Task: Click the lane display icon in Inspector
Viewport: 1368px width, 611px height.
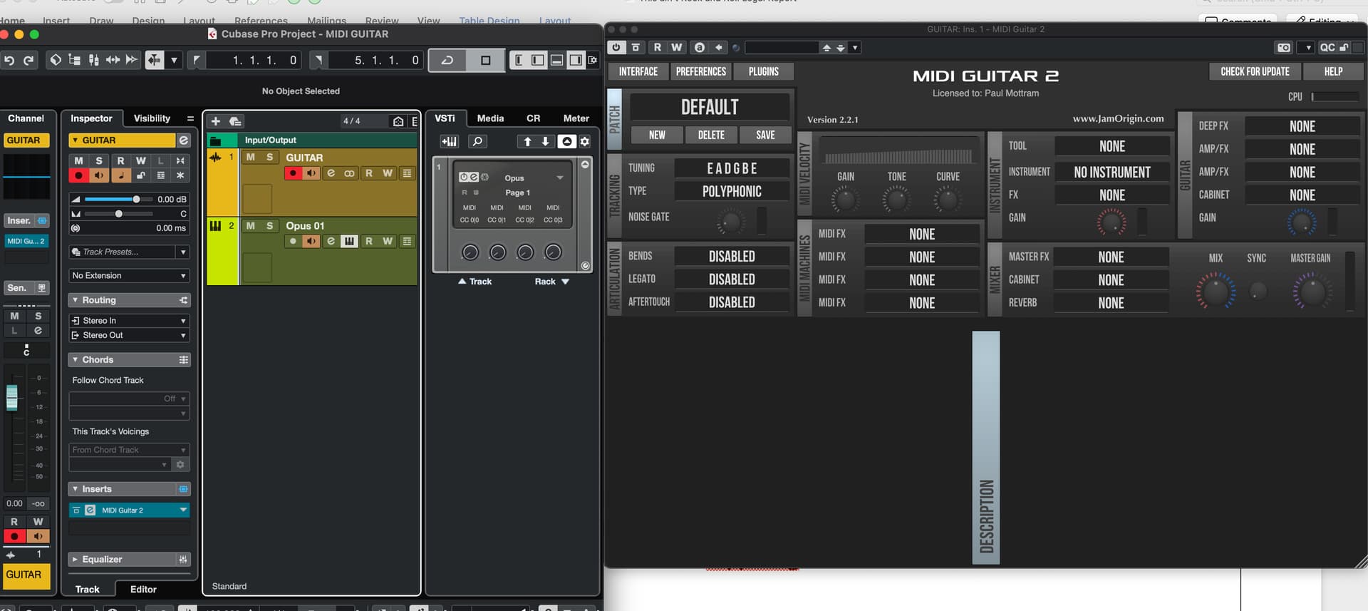Action: coord(161,175)
